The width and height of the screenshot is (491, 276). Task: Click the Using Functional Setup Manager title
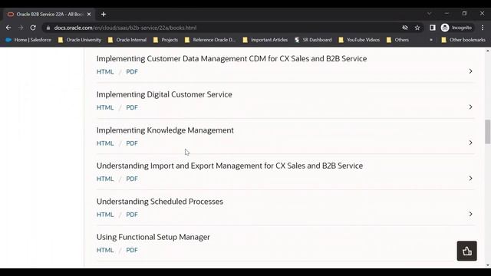(153, 237)
